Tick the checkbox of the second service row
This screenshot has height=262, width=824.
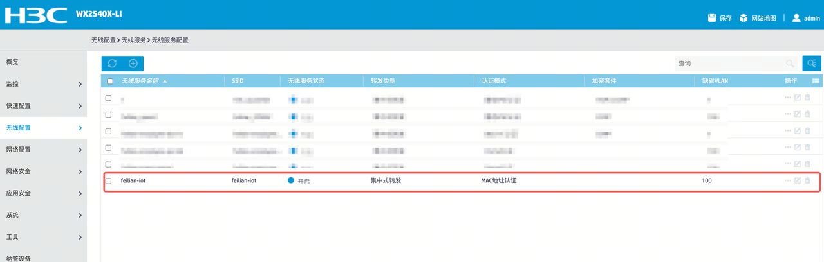109,115
